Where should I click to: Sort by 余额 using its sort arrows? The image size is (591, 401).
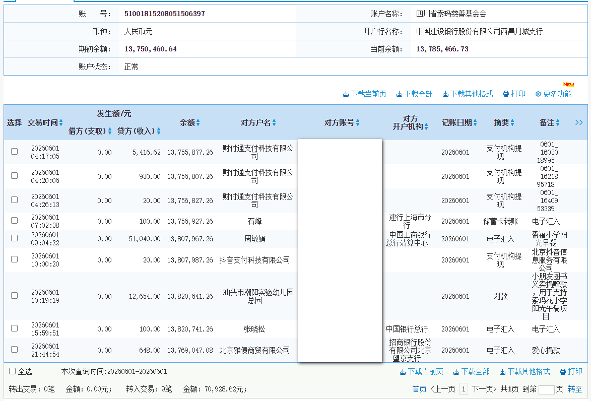(x=198, y=122)
